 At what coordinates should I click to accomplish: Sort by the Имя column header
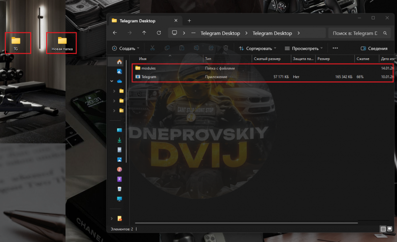click(143, 59)
